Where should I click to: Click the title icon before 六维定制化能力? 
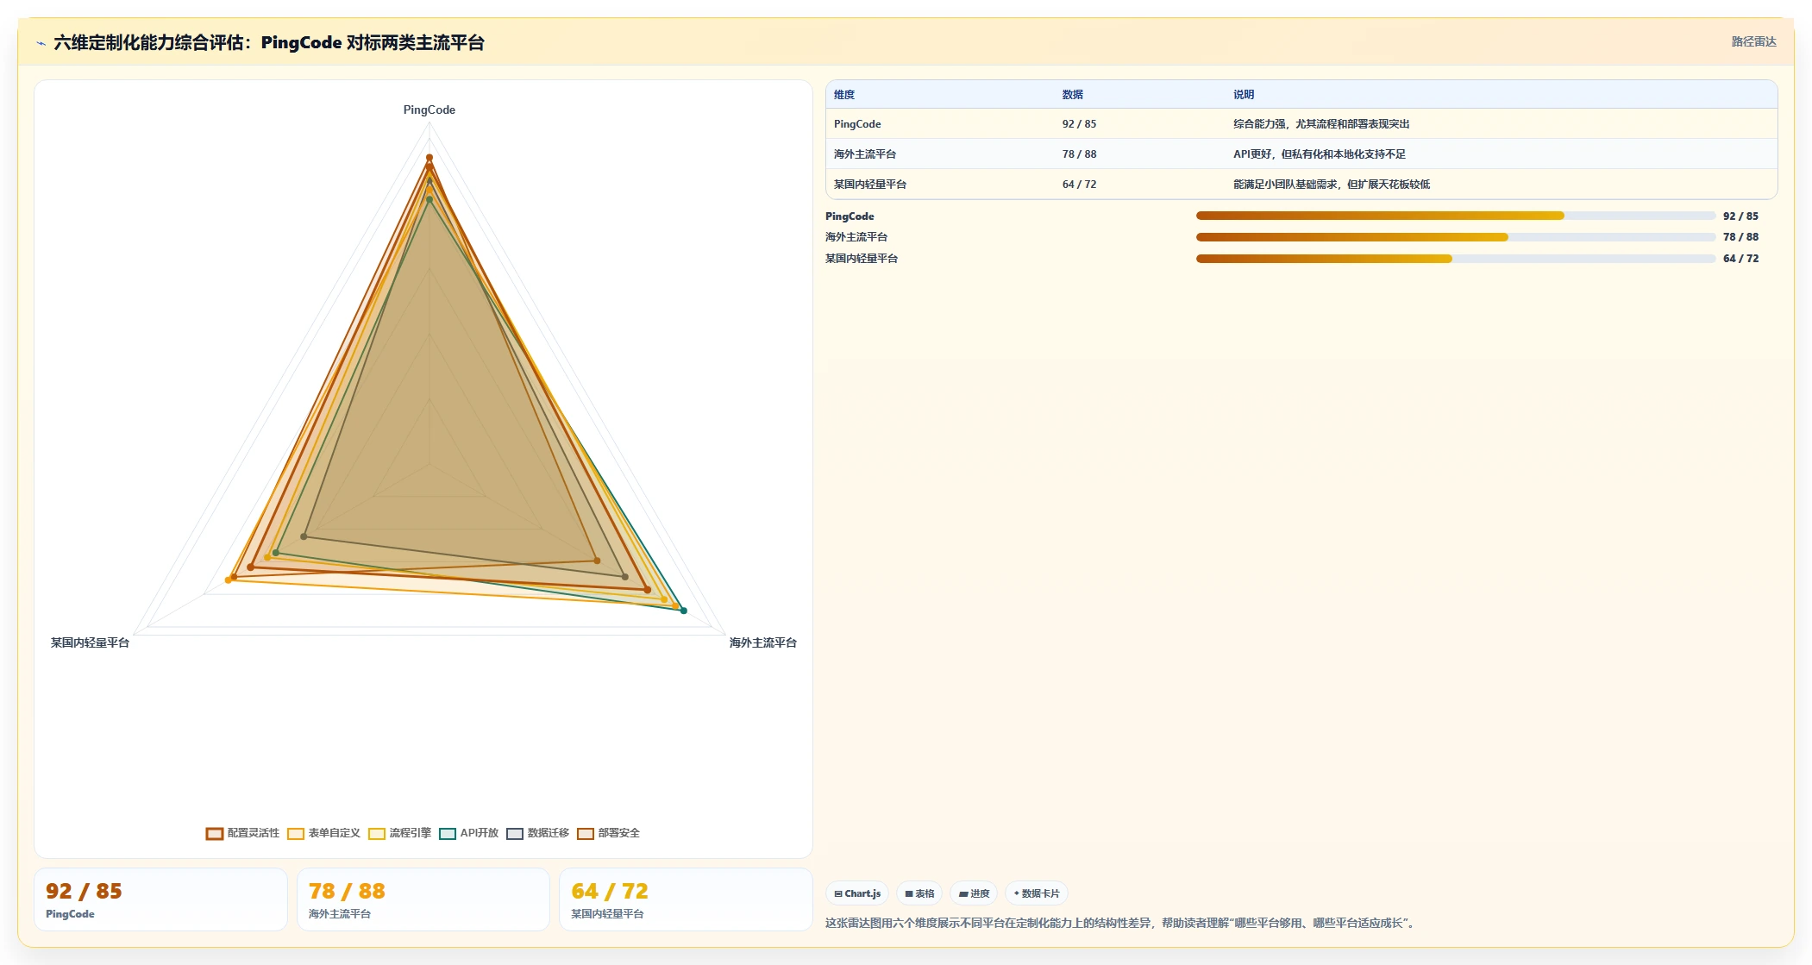(x=41, y=43)
